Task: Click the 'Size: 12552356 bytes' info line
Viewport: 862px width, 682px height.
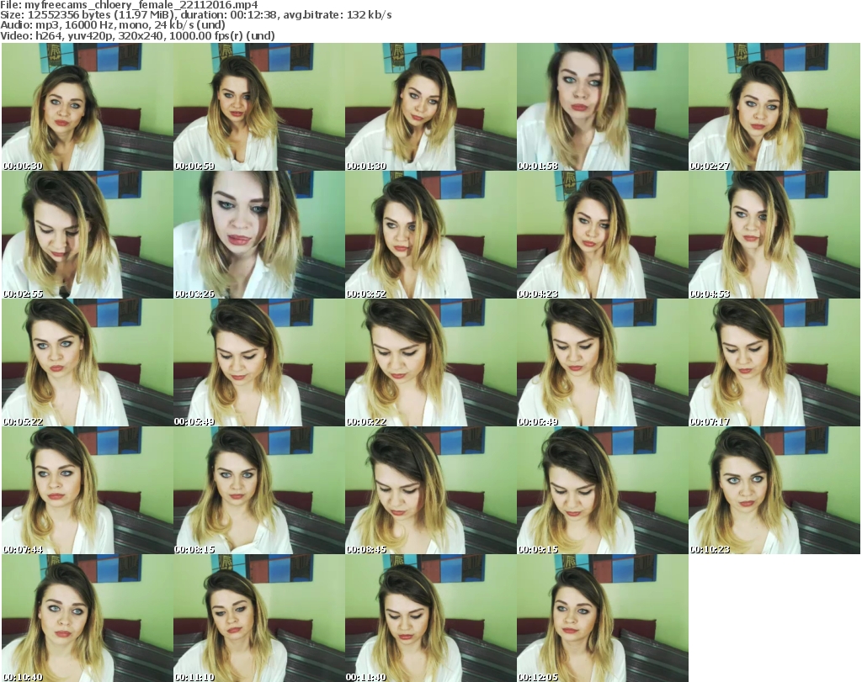Action: 195,15
